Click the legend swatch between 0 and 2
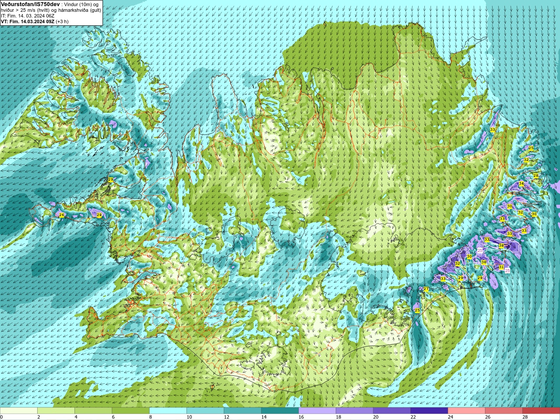Image resolution: width=560 pixels, height=420 pixels. (x=19, y=411)
